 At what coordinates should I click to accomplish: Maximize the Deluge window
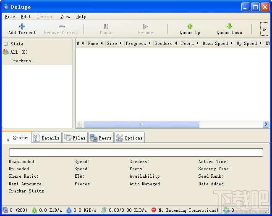pos(255,7)
